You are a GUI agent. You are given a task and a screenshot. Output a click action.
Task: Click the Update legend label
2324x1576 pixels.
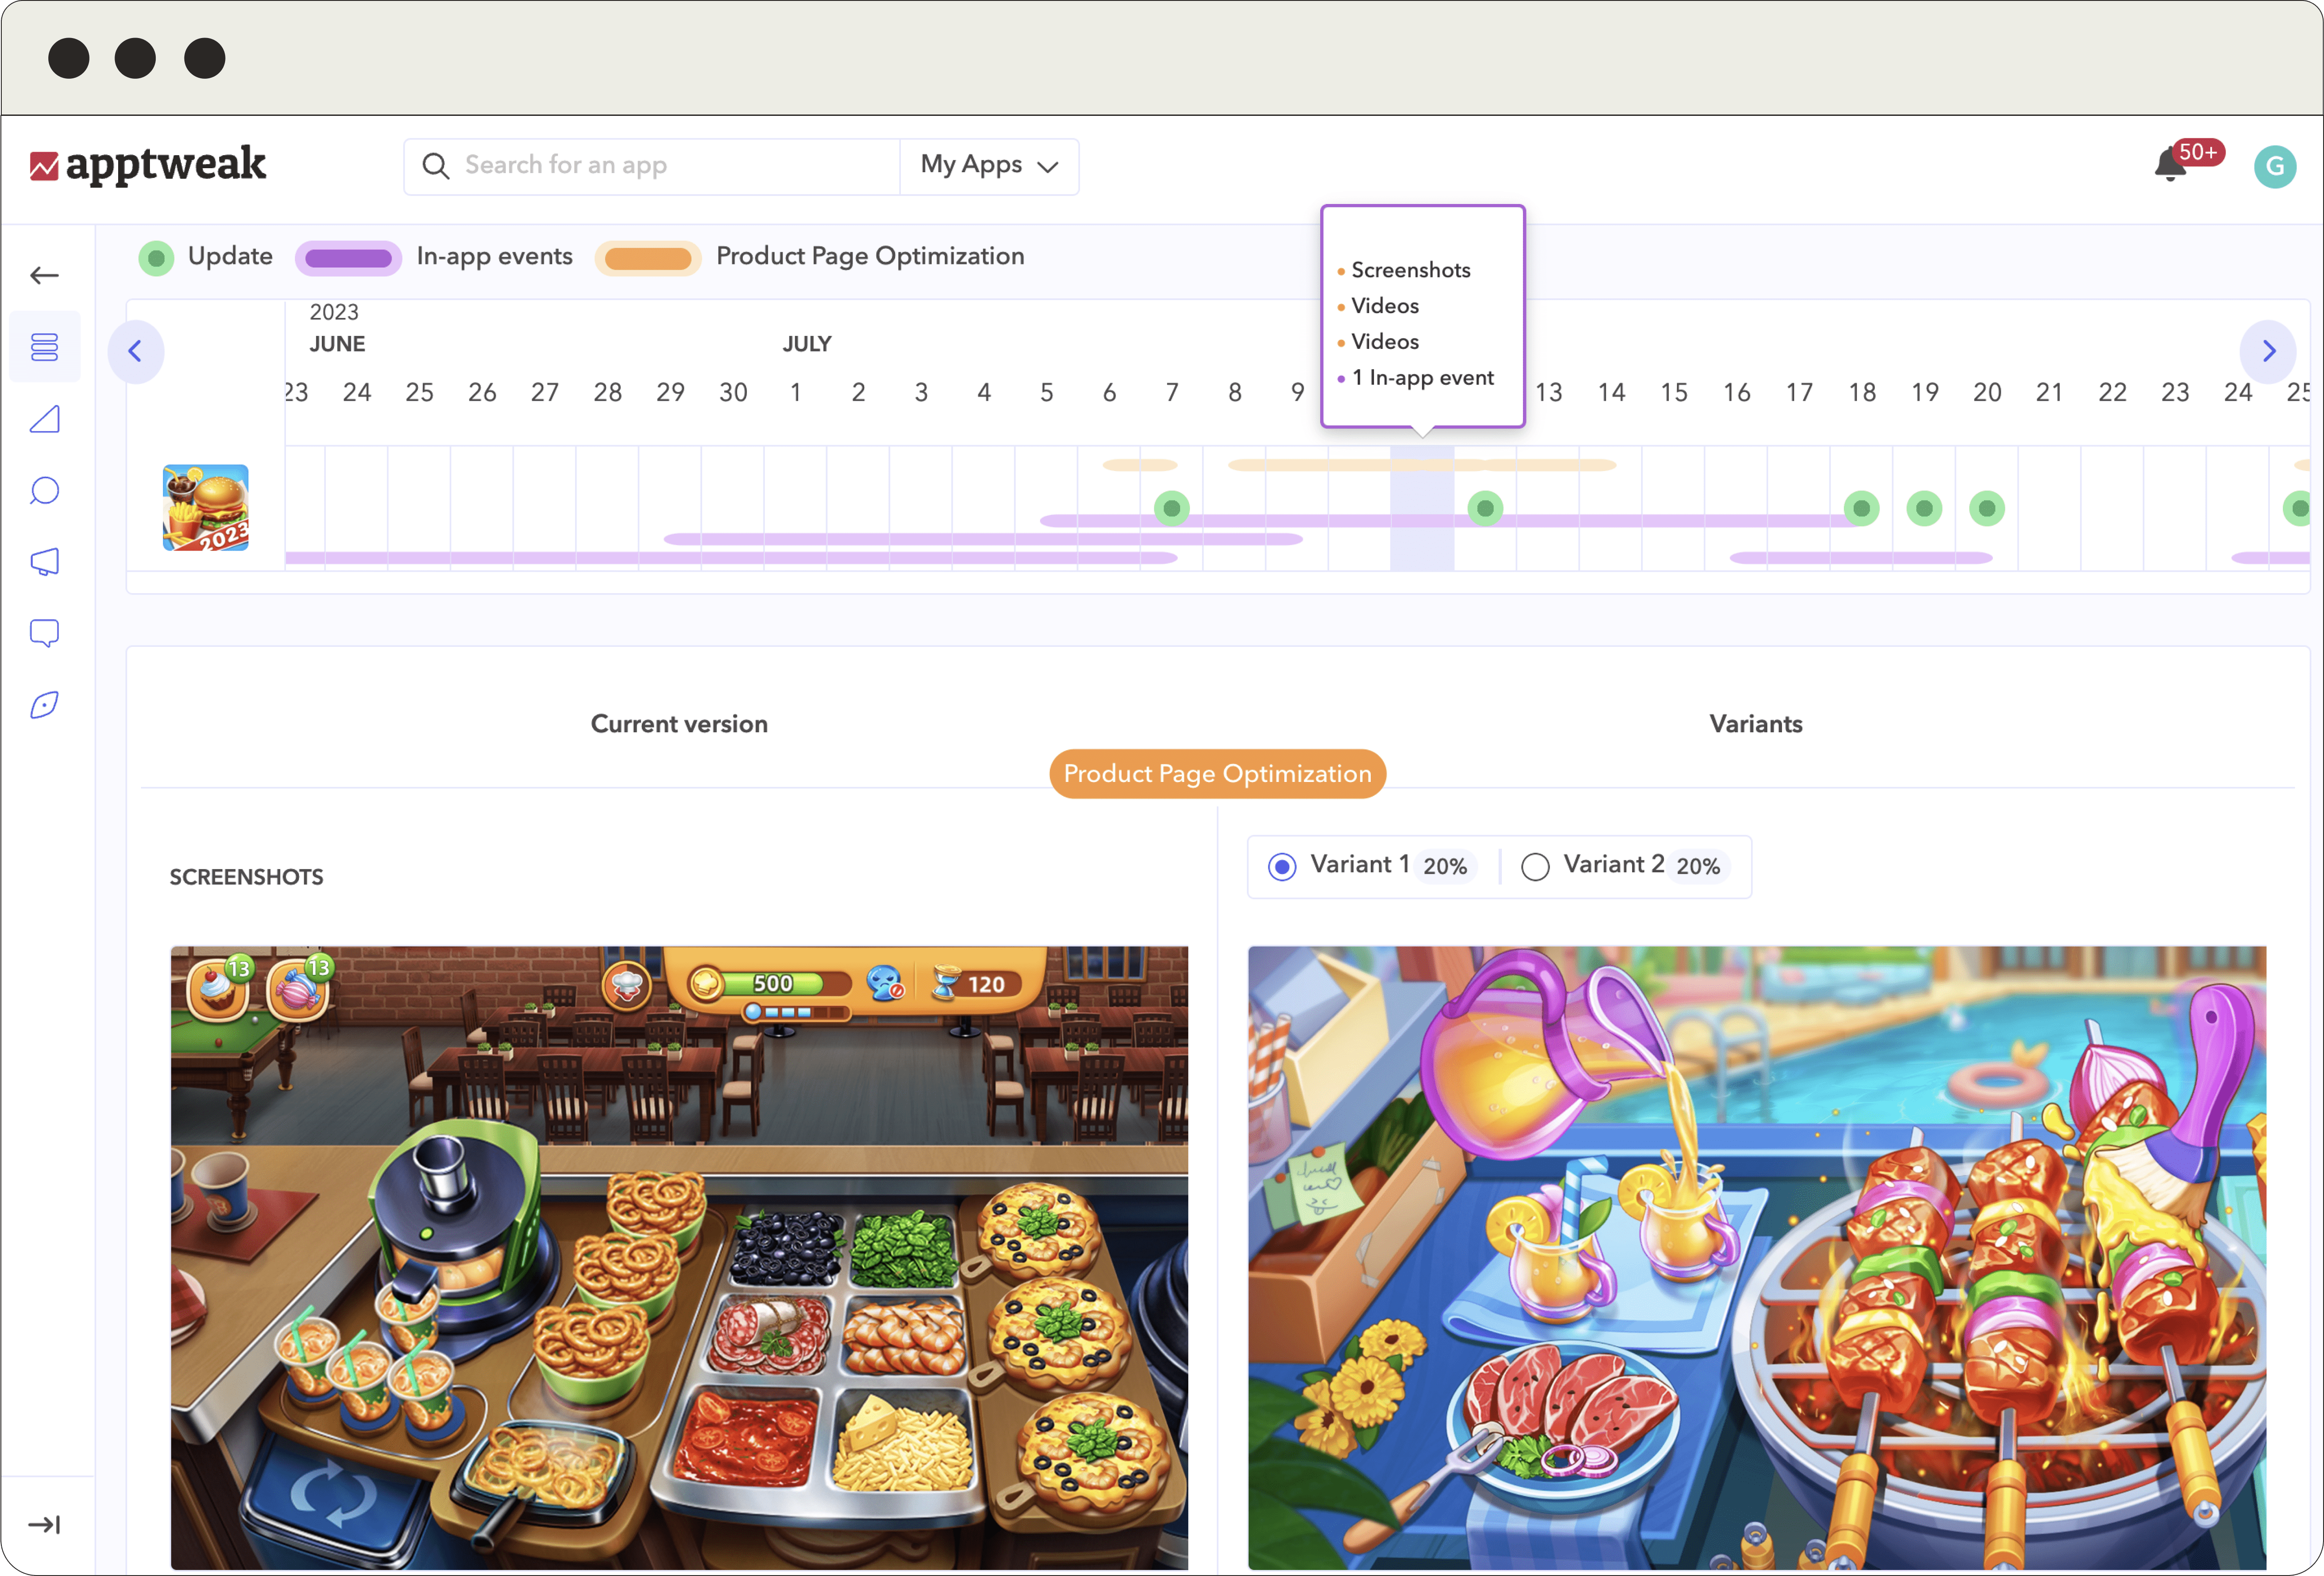click(x=230, y=256)
